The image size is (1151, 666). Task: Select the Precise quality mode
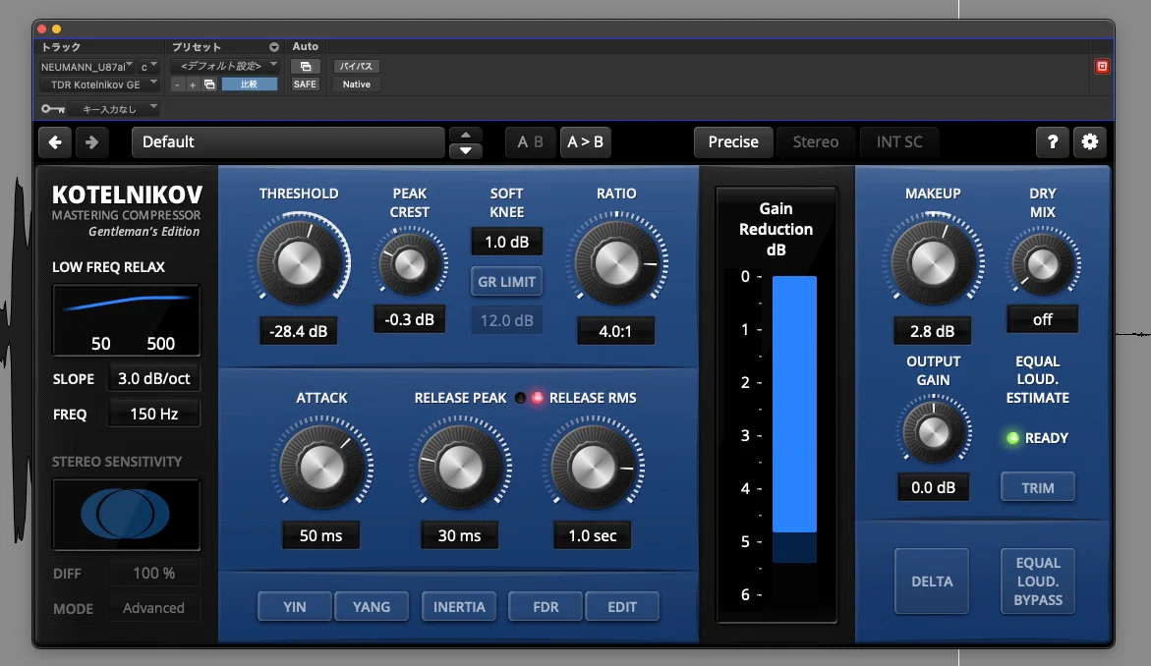click(x=733, y=142)
